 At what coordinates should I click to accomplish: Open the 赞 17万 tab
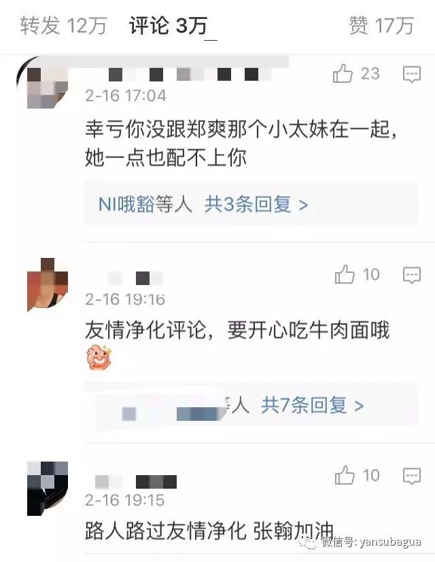pos(381,26)
